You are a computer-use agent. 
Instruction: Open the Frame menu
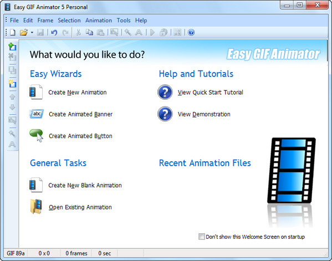point(45,21)
